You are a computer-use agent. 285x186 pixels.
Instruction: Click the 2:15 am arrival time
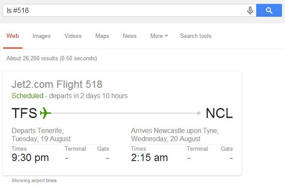[149, 158]
